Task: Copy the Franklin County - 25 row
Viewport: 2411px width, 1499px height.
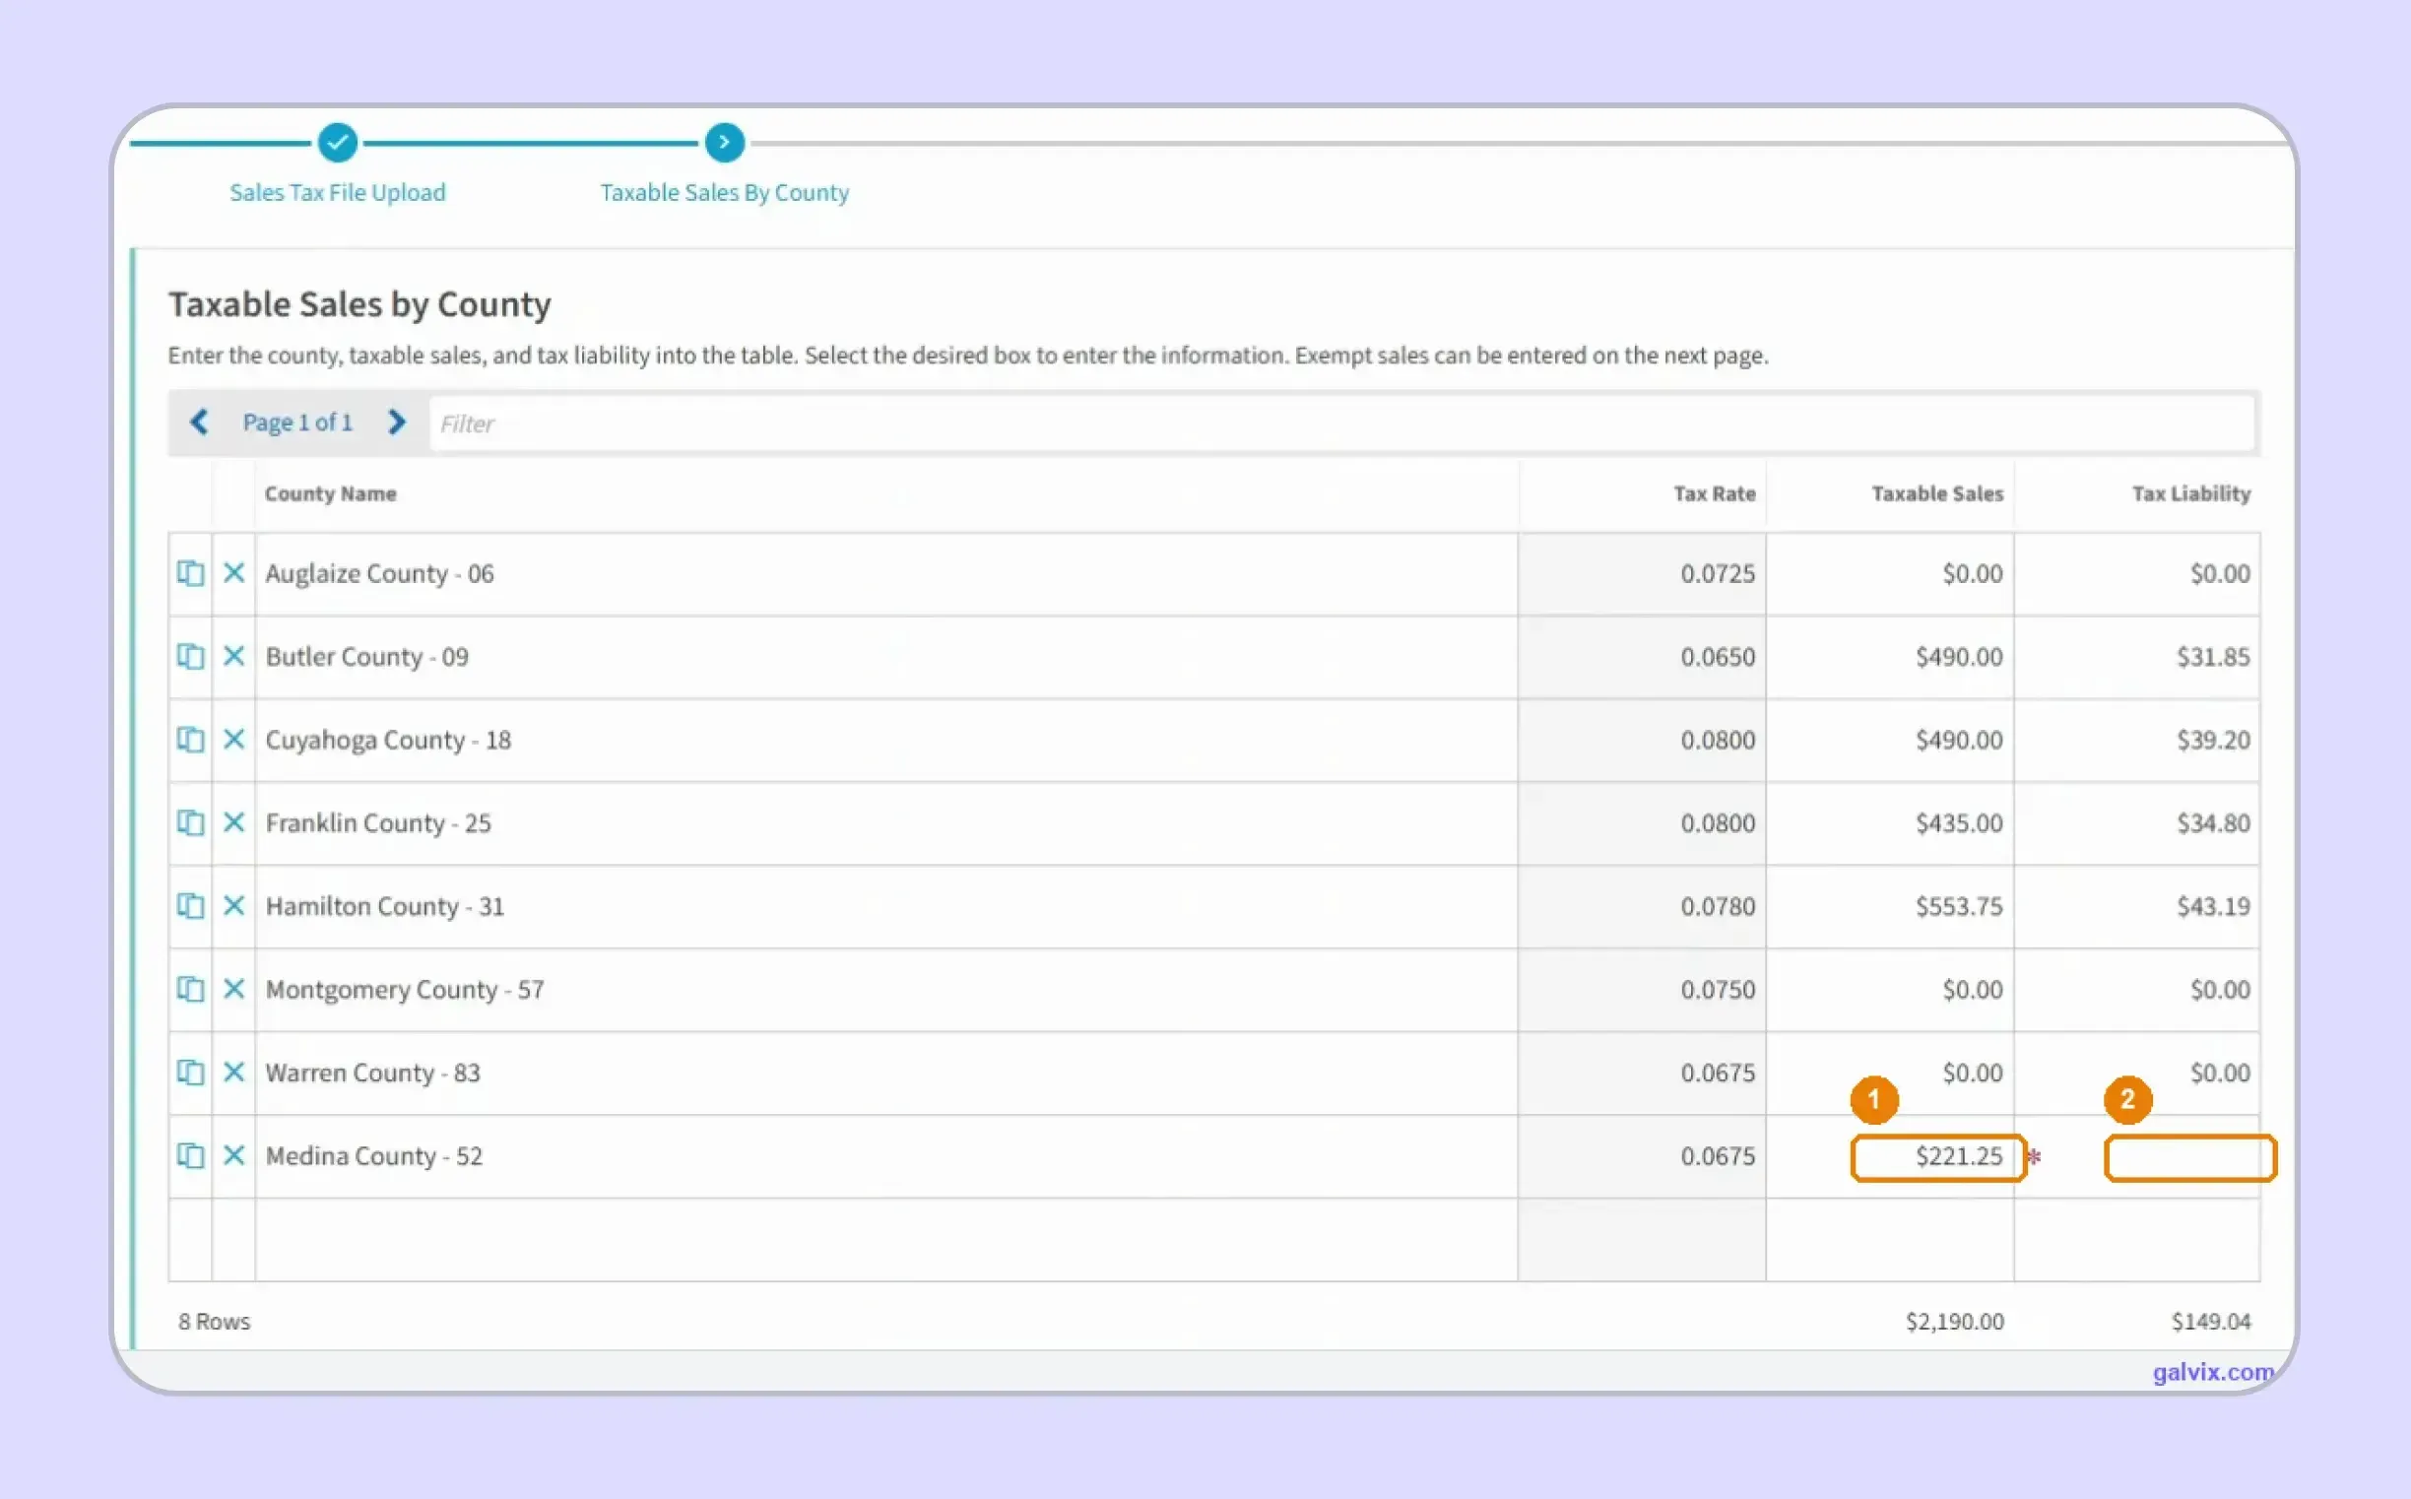Action: [x=190, y=822]
